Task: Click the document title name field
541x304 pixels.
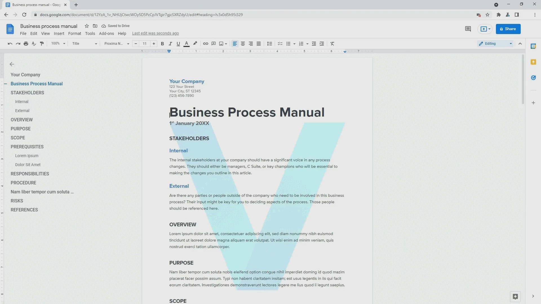Action: pyautogui.click(x=49, y=26)
